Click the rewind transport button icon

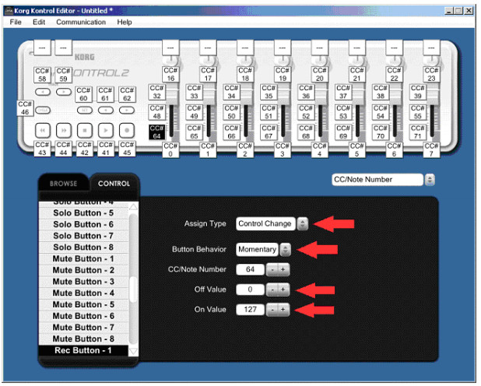(x=43, y=130)
